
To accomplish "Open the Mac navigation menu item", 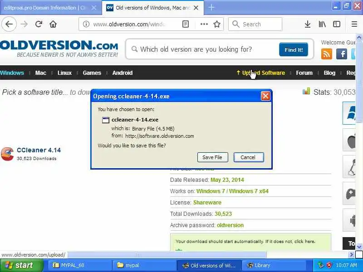I will click(x=40, y=73).
